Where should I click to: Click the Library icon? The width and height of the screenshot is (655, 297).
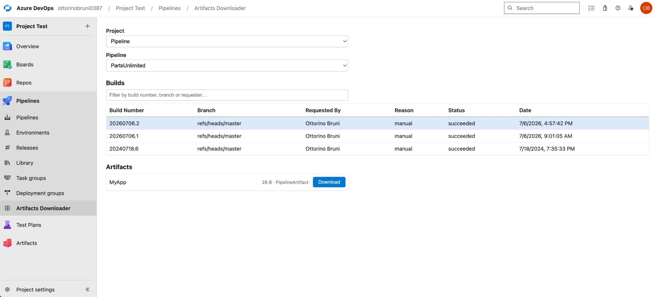tap(8, 163)
